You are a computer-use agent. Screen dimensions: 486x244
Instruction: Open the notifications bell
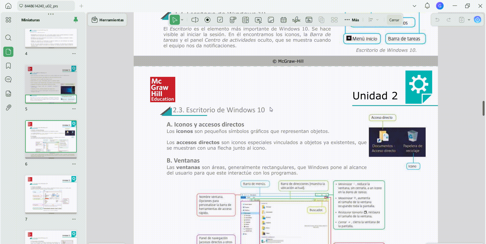[x=427, y=6]
